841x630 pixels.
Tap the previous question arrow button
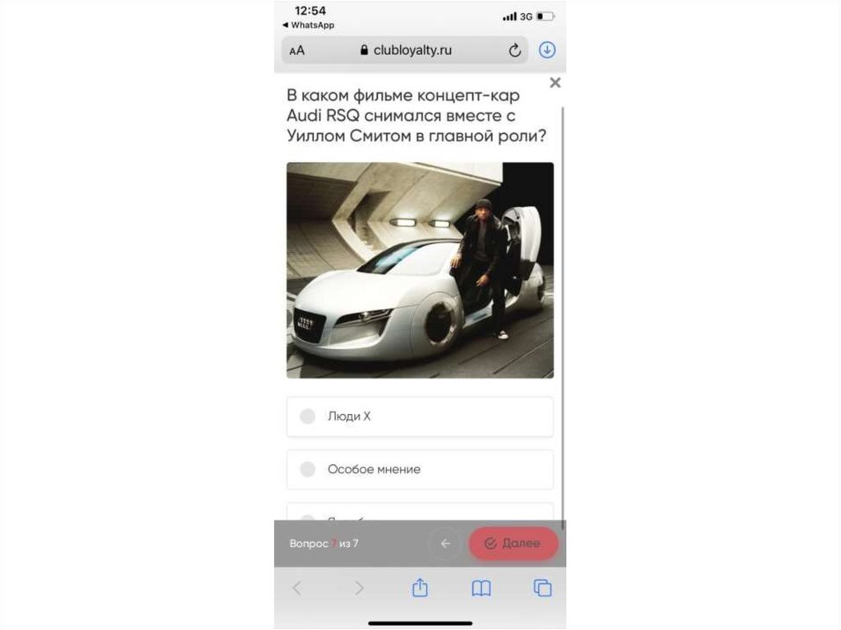(445, 544)
